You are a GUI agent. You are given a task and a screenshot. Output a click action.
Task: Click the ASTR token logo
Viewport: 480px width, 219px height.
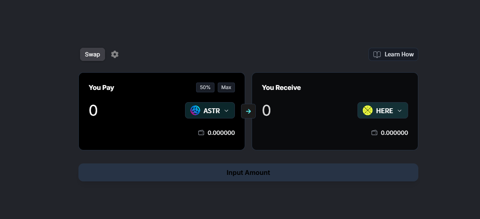point(195,110)
